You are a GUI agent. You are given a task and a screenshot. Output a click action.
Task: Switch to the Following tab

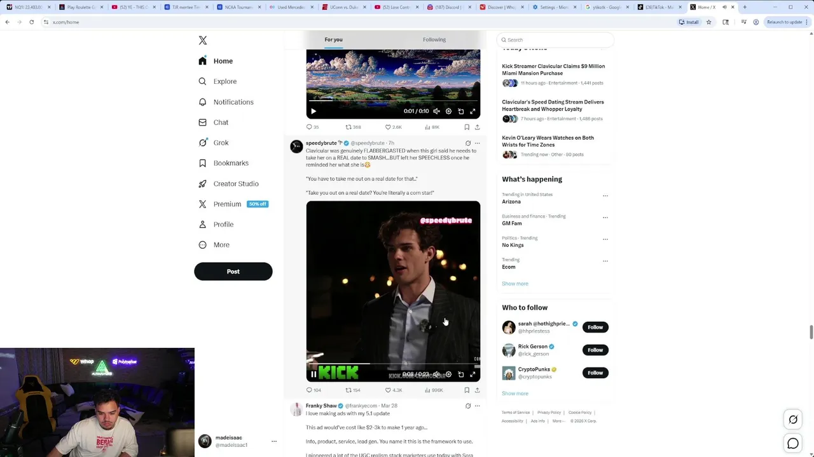[x=434, y=39]
